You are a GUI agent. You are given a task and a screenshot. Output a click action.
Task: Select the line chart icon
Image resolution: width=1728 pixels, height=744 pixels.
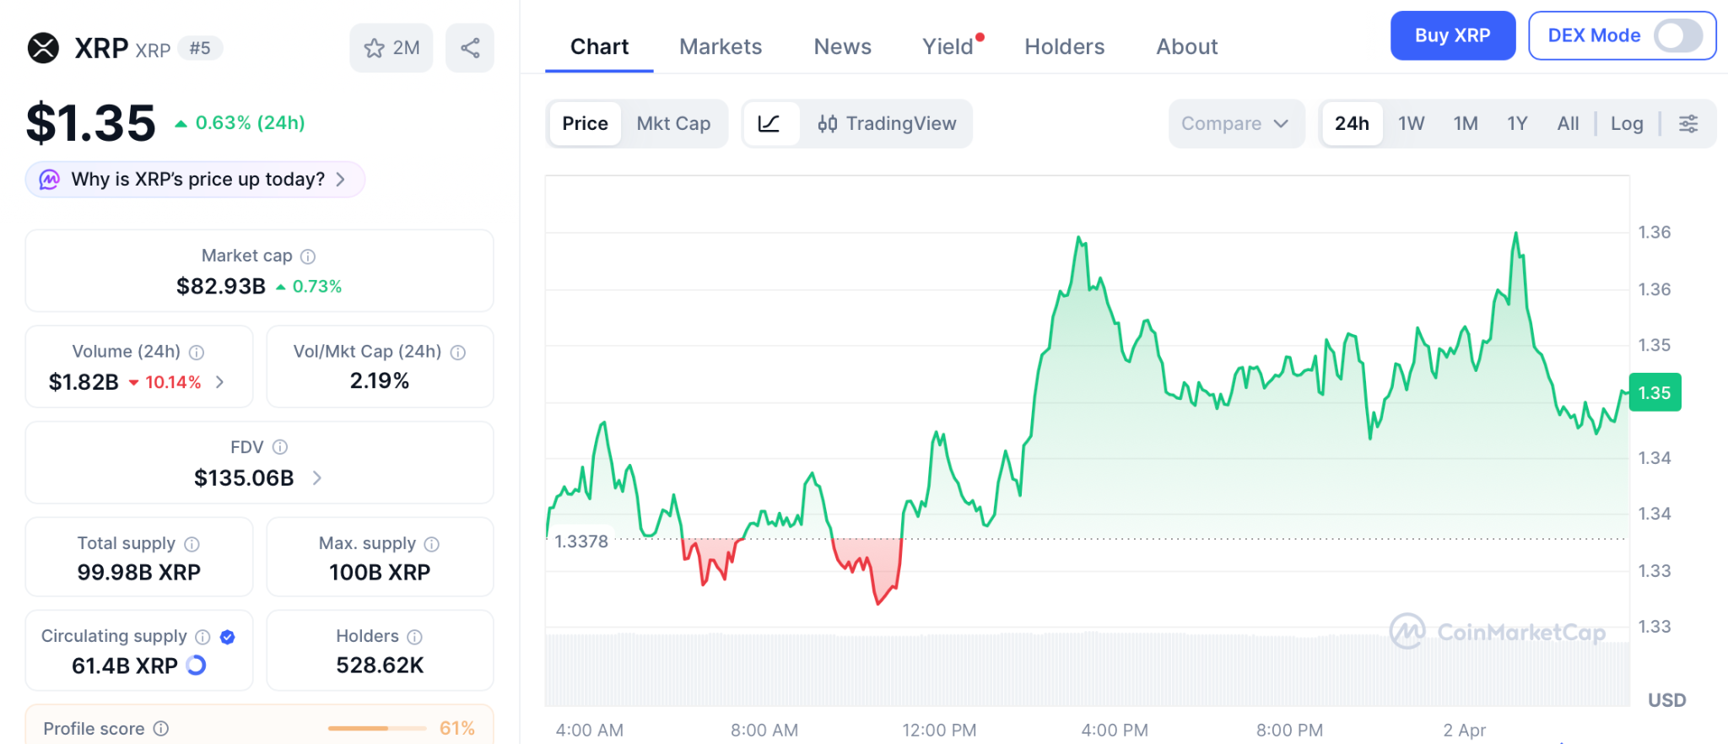tap(769, 124)
